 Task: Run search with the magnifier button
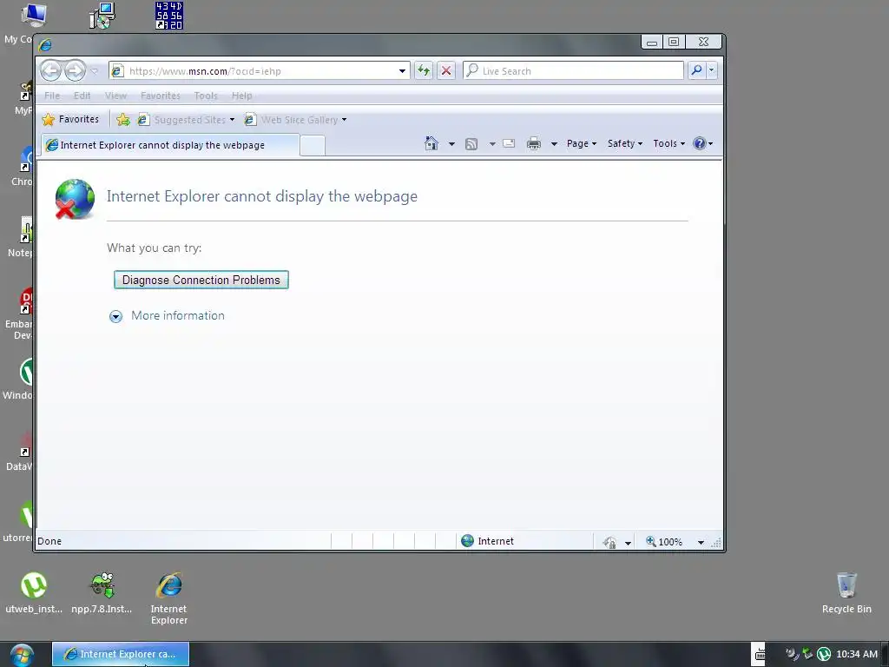(x=696, y=70)
